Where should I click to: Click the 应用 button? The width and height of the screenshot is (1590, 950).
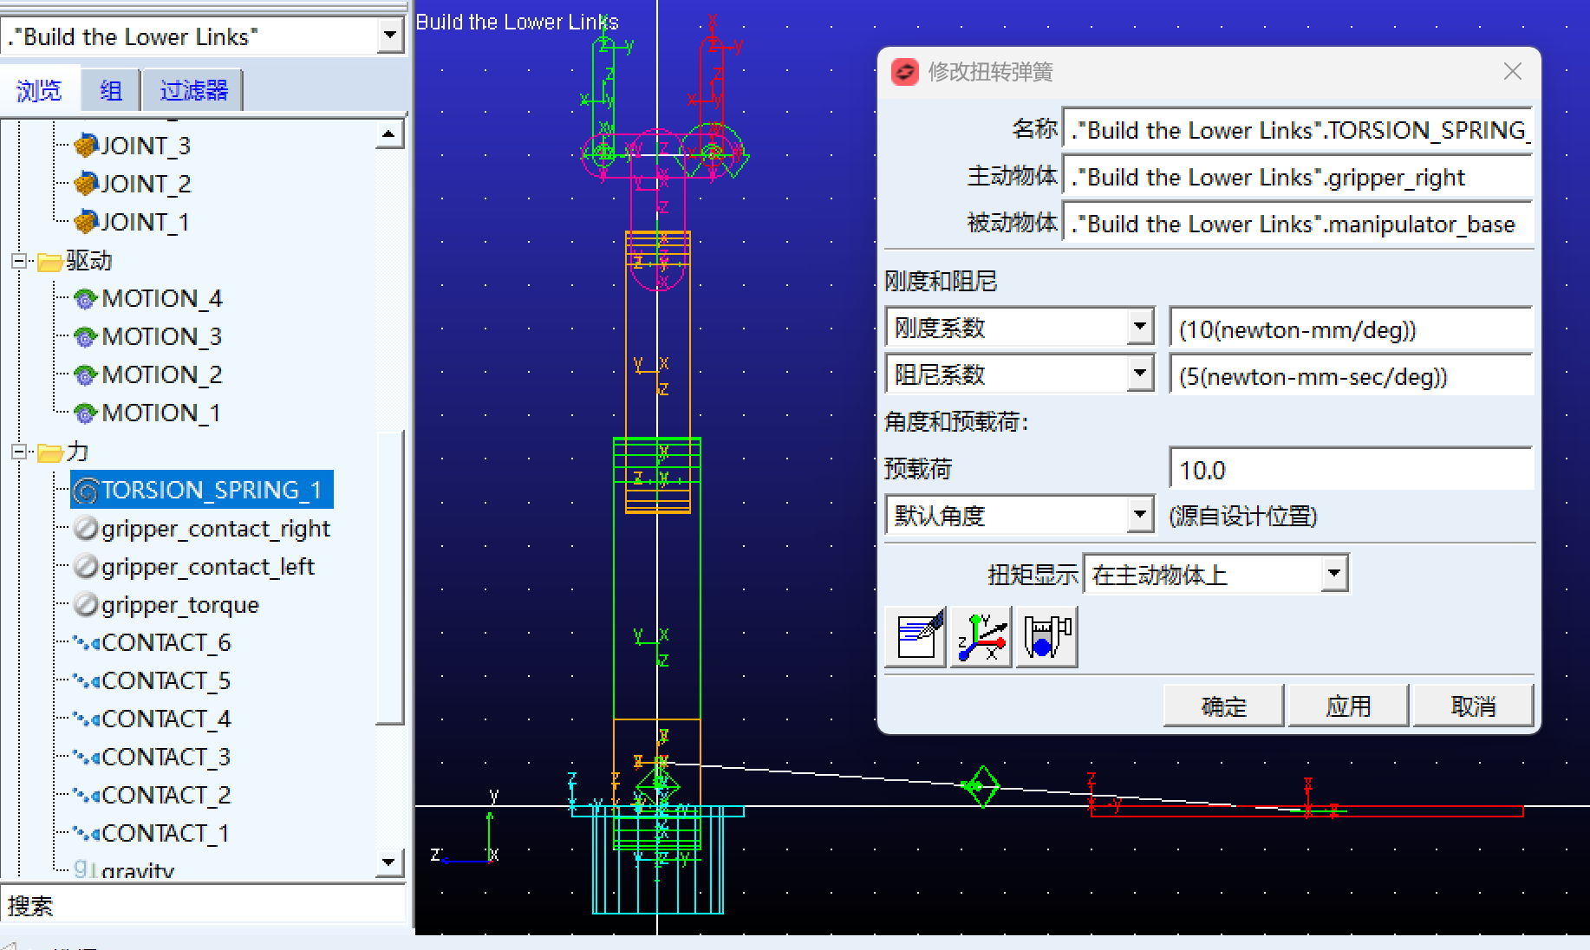[1348, 706]
